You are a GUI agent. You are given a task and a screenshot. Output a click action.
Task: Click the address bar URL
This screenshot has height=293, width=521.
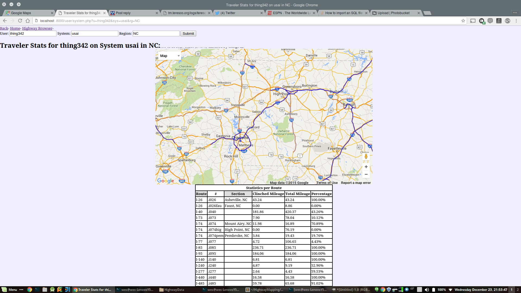coord(90,21)
